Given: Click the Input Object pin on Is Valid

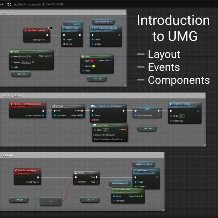Looking at the screenshot, I should pos(55,115).
